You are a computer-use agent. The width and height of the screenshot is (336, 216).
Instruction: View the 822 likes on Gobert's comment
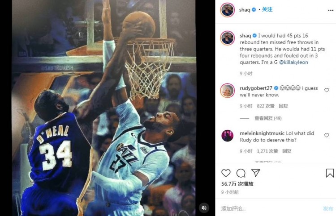pyautogui.click(x=266, y=106)
